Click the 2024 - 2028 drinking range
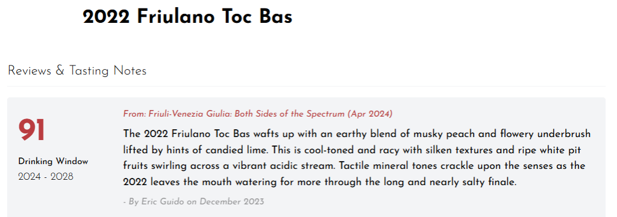The image size is (617, 217). coord(46,177)
